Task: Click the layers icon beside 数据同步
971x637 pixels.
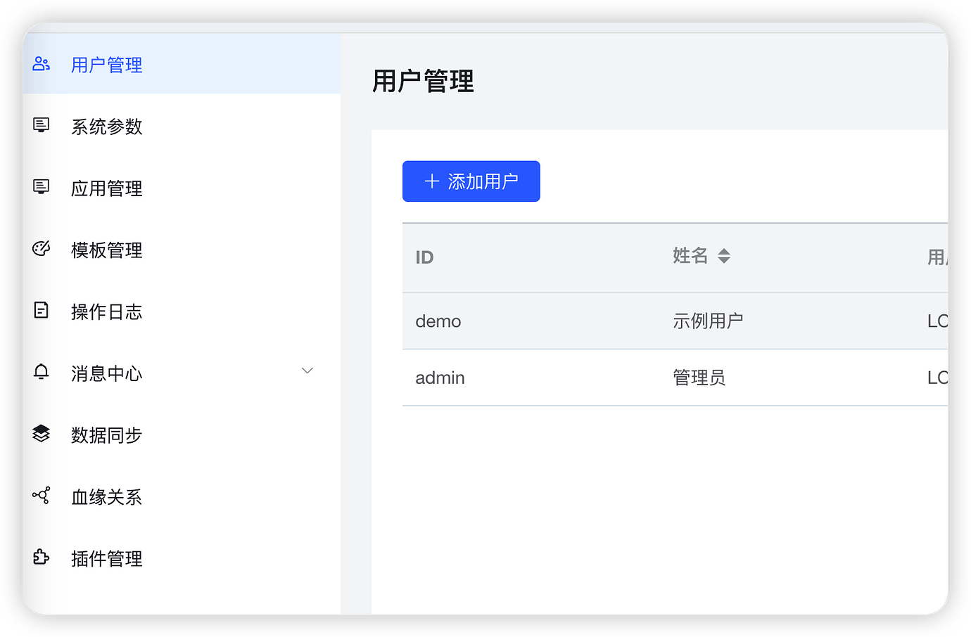Action: 42,434
